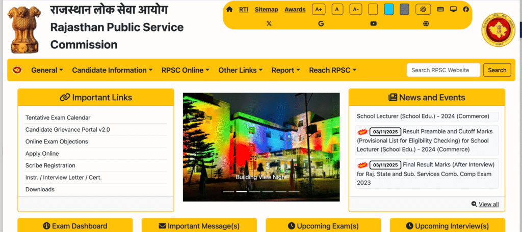Click the magnifier icon beside View all

coord(474,204)
